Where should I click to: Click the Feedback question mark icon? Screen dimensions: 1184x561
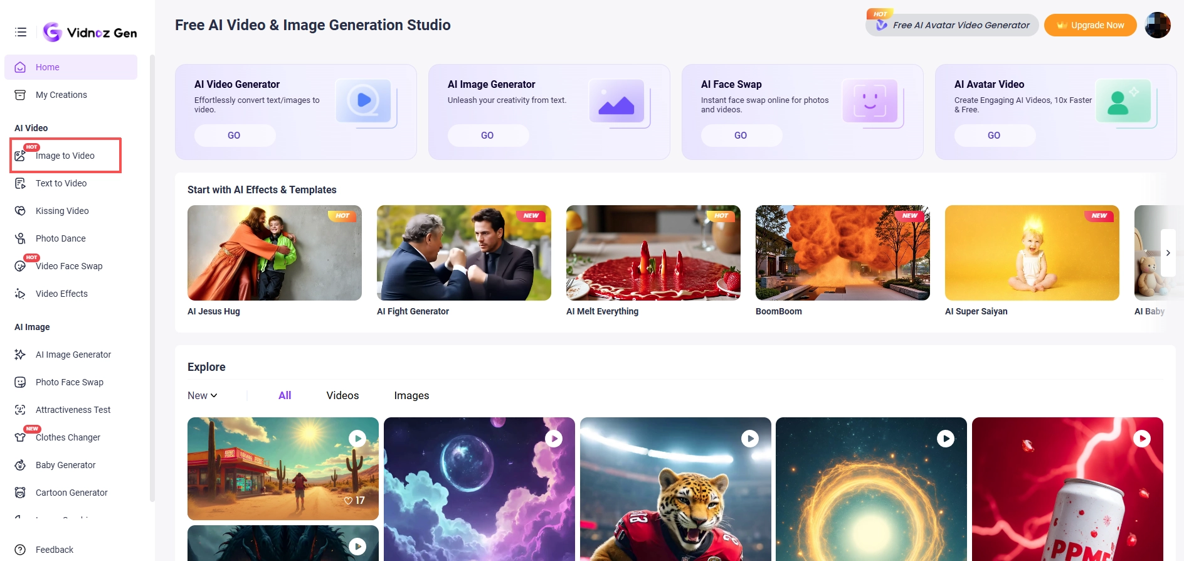click(x=20, y=550)
